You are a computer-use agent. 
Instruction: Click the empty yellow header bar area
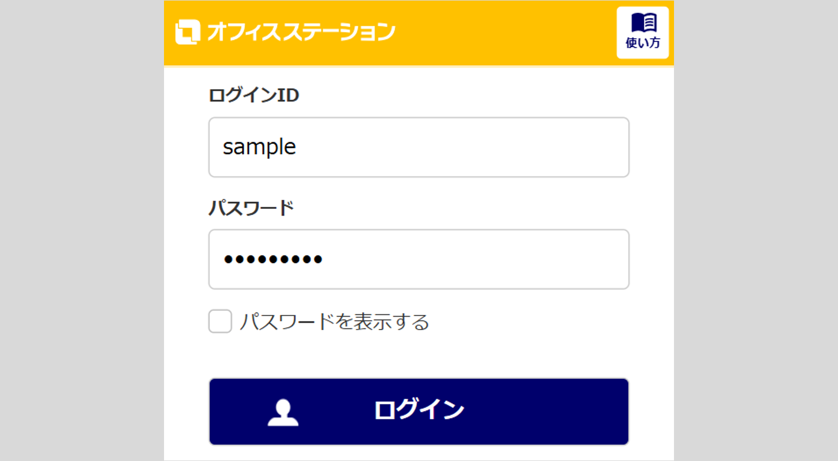(x=505, y=33)
